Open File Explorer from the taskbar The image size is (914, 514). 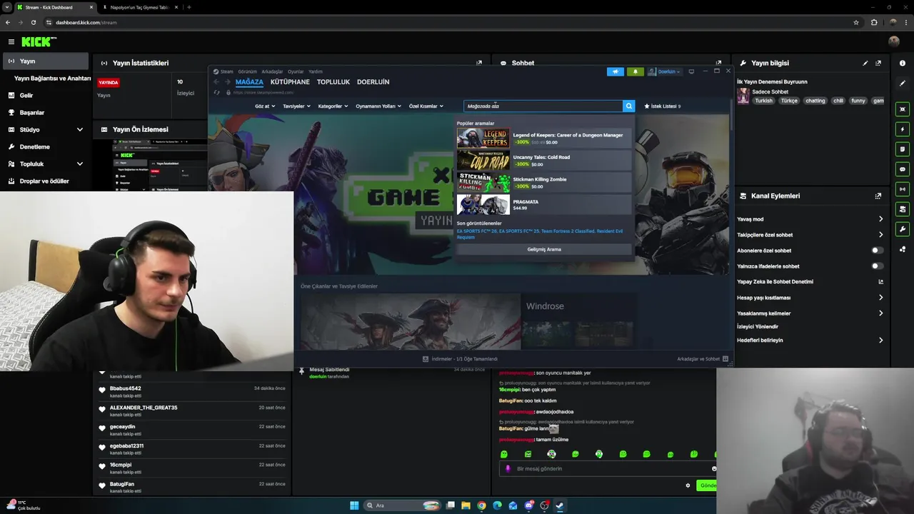[466, 505]
